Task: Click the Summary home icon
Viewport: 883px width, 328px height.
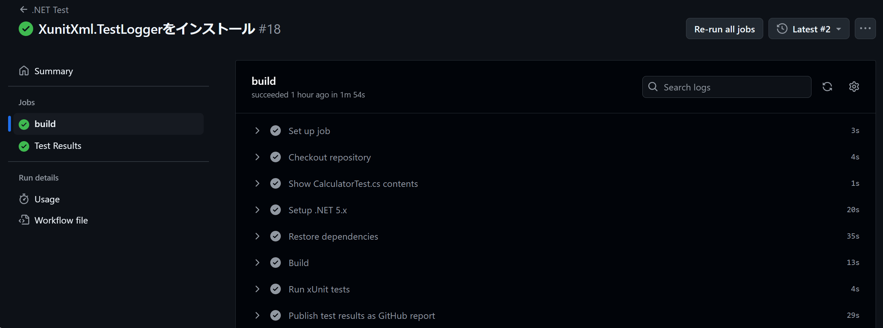Action: tap(24, 71)
